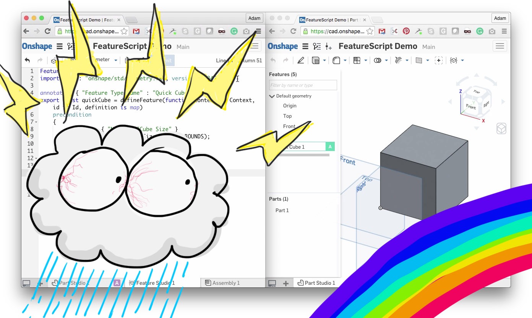Click the Plane tool icon
The width and height of the screenshot is (532, 318).
(419, 60)
